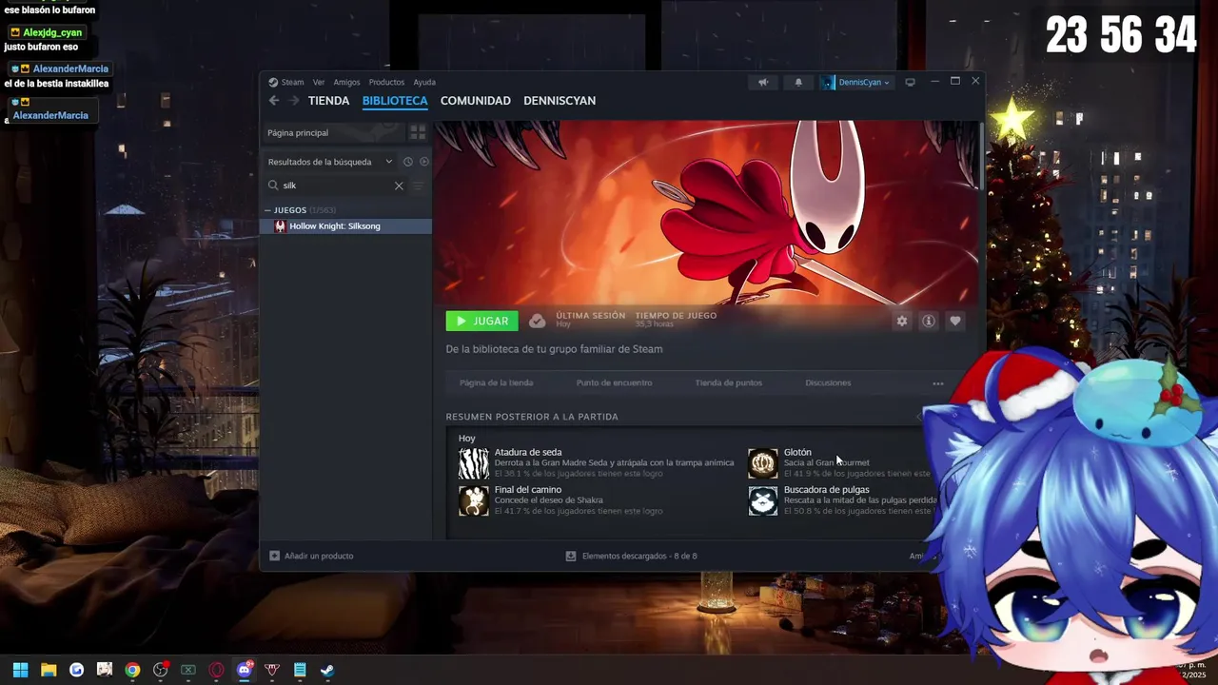Click the green JUGAR play button

pos(481,321)
